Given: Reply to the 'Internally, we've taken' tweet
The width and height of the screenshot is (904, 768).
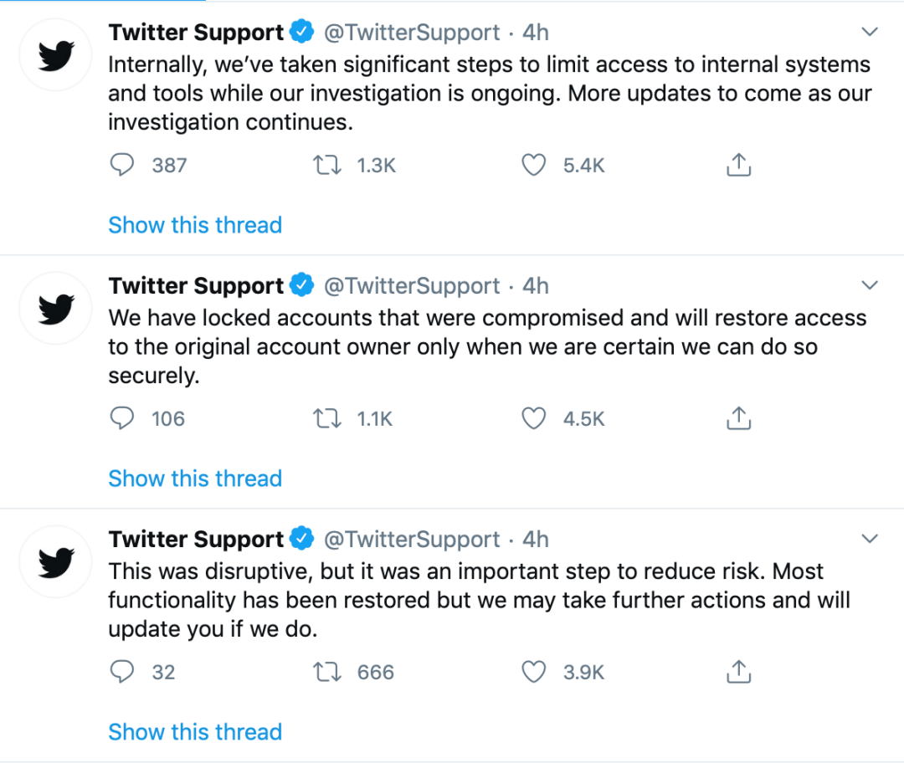Looking at the screenshot, I should pos(122,165).
